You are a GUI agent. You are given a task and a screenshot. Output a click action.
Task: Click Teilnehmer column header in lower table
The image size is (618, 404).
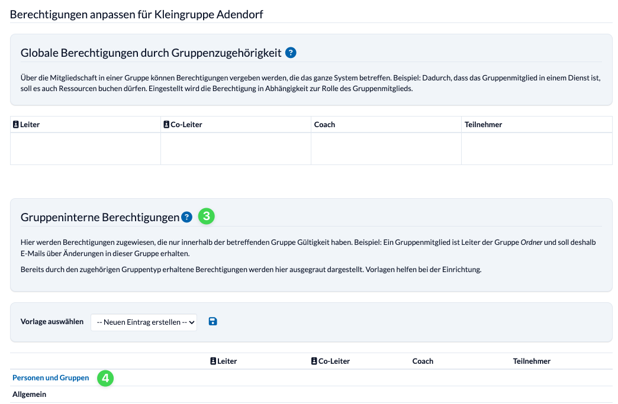(532, 361)
